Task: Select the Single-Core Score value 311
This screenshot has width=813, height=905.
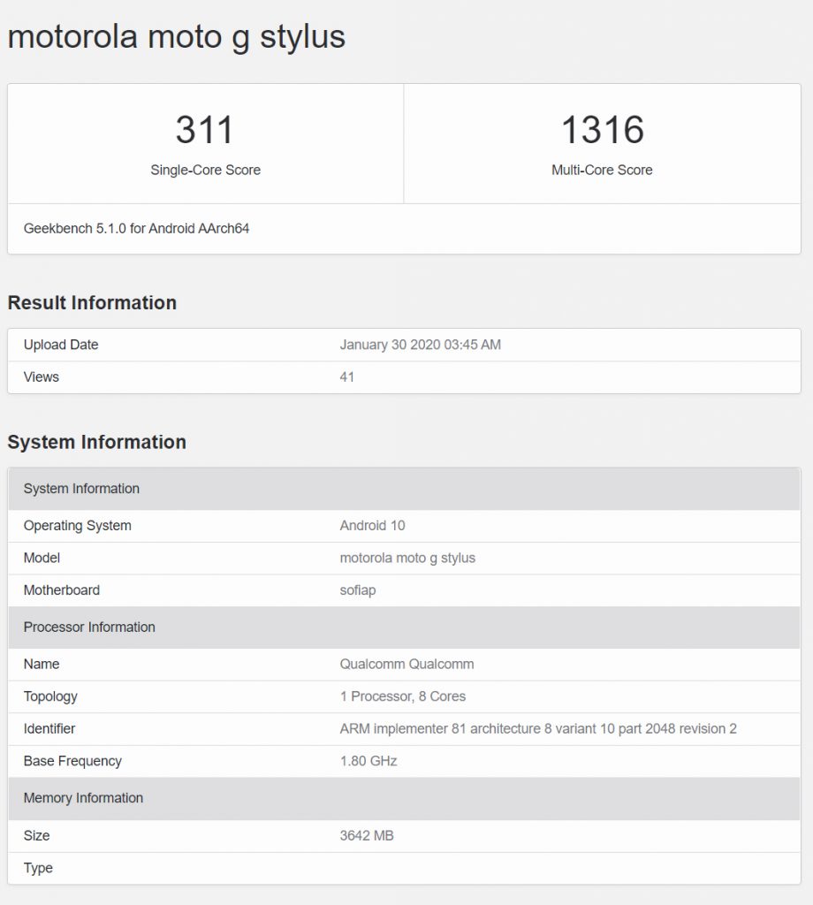Action: coord(205,130)
